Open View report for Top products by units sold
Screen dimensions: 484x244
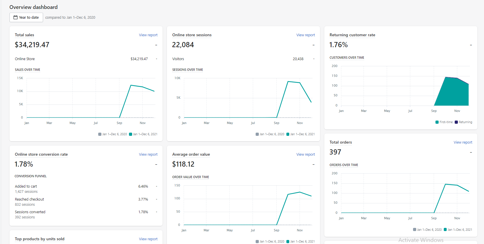tap(148, 239)
